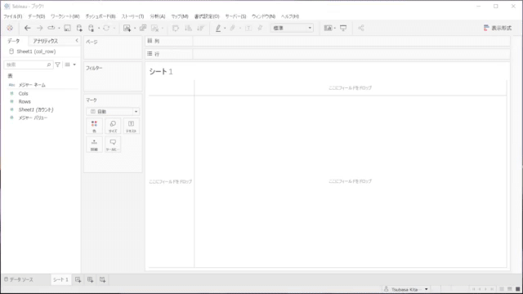
Task: Open the 書式設定(O) menu
Action: (x=207, y=16)
